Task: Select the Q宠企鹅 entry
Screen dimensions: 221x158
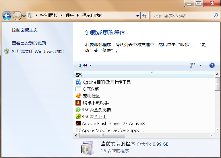Action: pos(91,89)
